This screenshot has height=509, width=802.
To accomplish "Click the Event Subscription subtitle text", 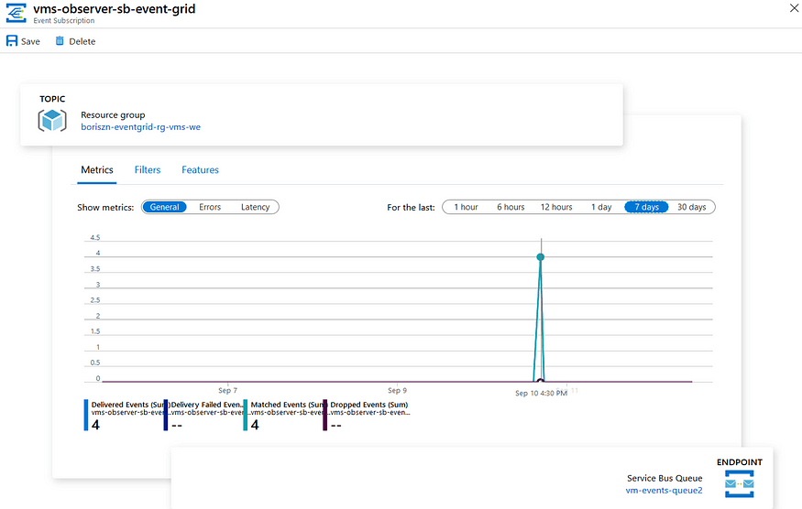I will [64, 20].
